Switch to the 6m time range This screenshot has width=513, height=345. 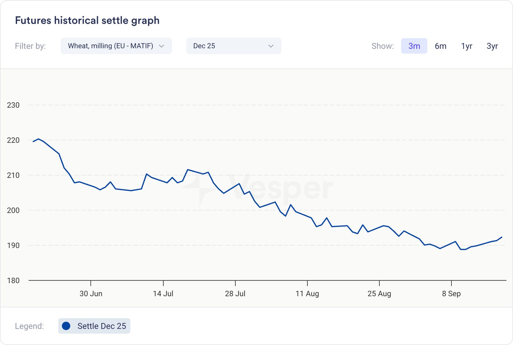point(441,46)
